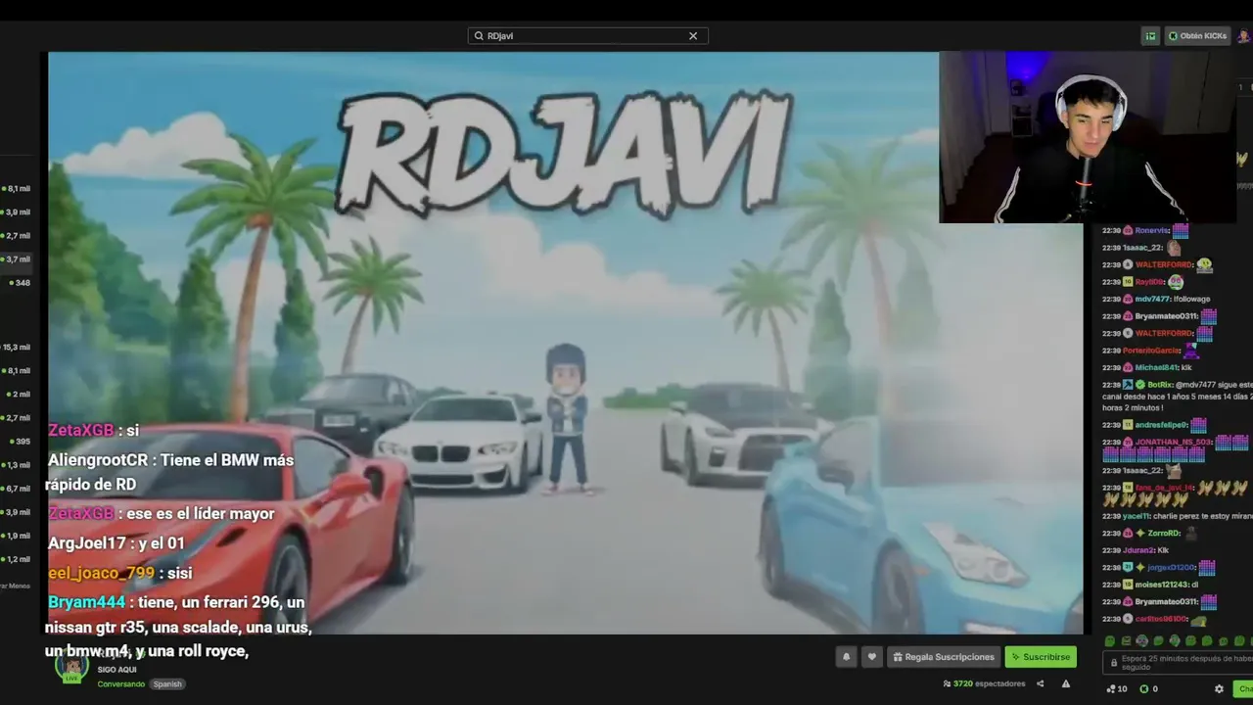Click chat username moises121243
This screenshot has width=1253, height=705.
click(1160, 585)
